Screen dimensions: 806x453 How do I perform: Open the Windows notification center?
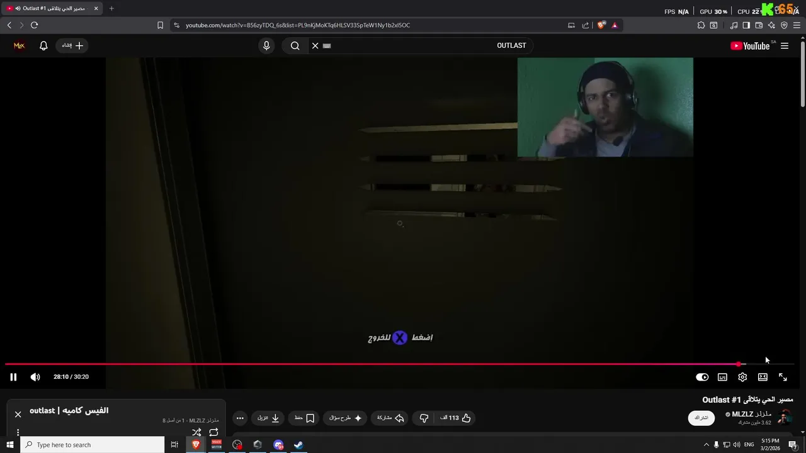pos(793,445)
